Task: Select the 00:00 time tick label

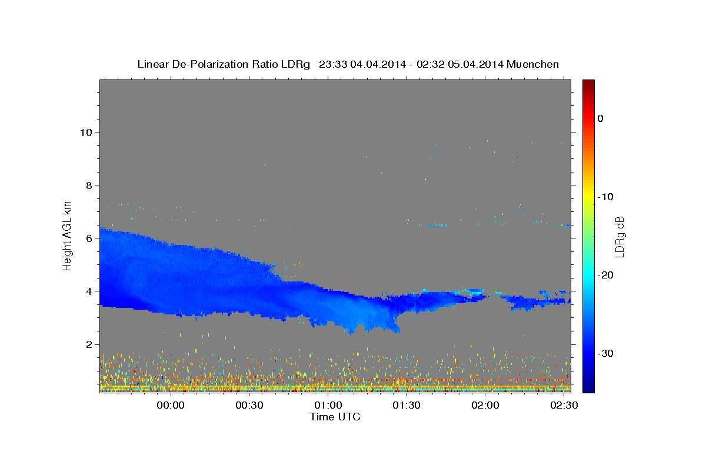Action: click(171, 406)
